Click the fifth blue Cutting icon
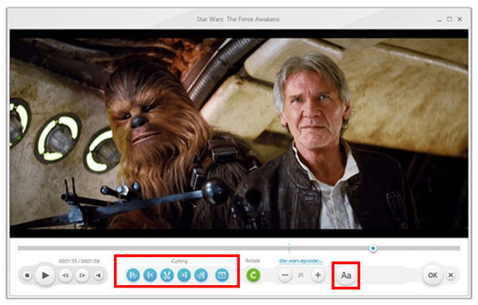The image size is (478, 305). pyautogui.click(x=201, y=276)
